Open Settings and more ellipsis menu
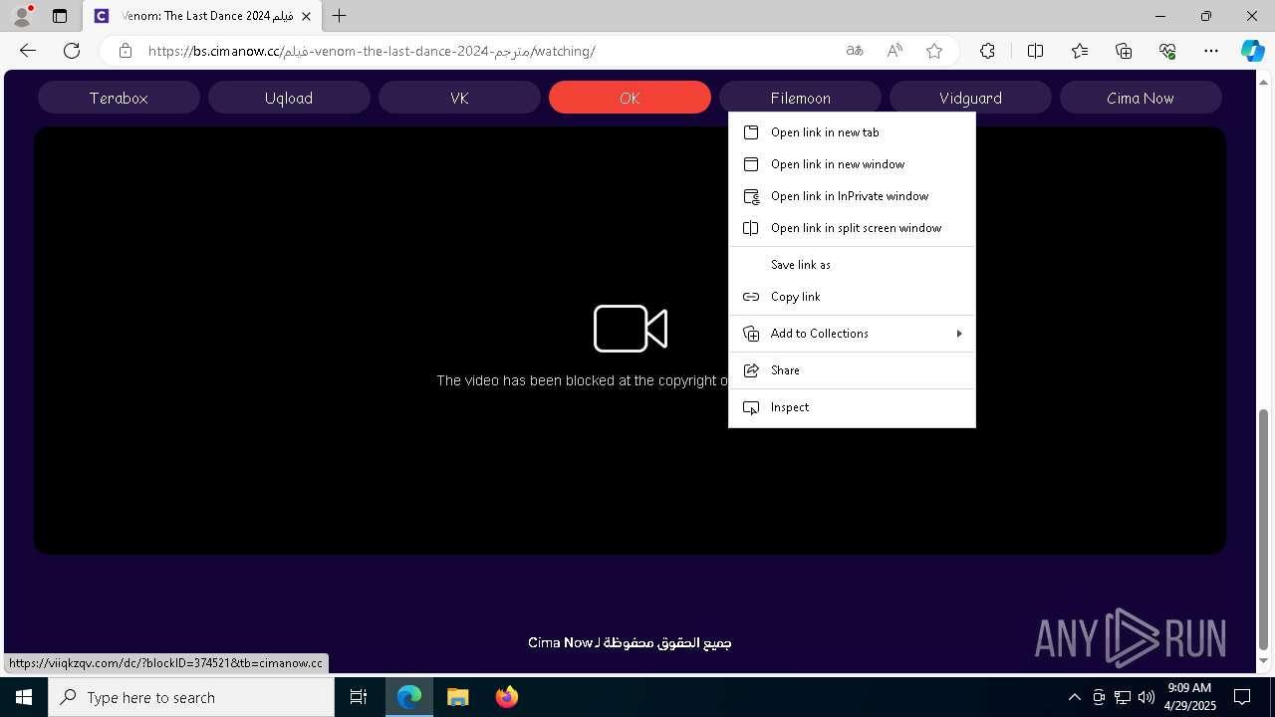Viewport: 1275px width, 717px height. pos(1211,51)
